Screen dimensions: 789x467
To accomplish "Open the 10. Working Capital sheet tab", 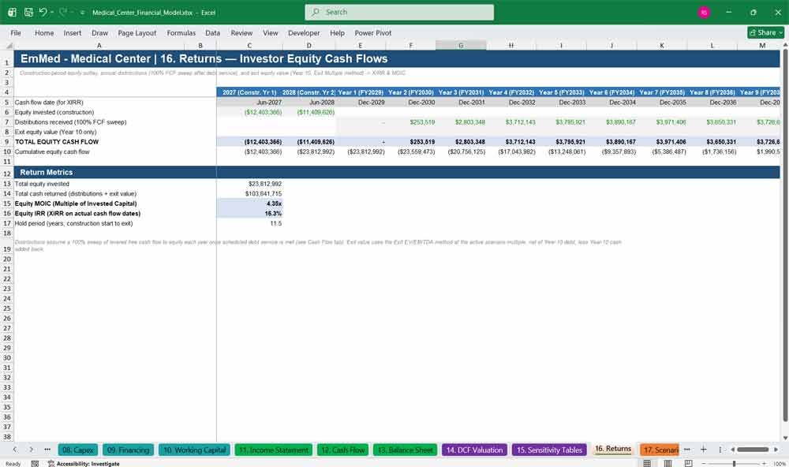I will 194,450.
